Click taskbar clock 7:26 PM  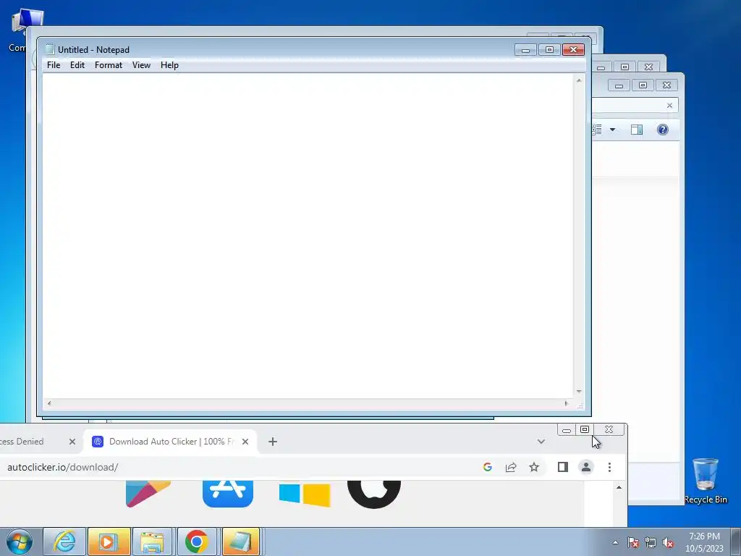point(704,536)
